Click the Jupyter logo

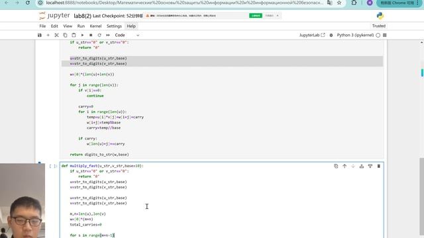[x=54, y=16]
